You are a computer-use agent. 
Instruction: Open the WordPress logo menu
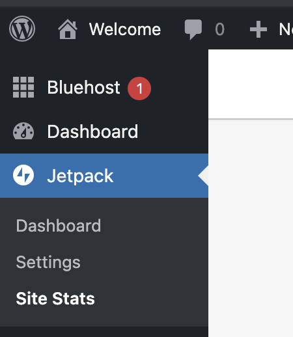(x=22, y=29)
